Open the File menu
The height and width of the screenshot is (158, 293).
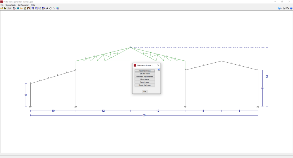coord(2,5)
